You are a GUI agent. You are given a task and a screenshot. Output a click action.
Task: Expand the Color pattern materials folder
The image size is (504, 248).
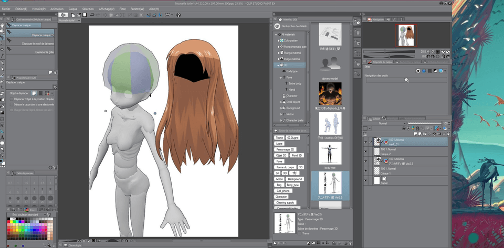[278, 41]
